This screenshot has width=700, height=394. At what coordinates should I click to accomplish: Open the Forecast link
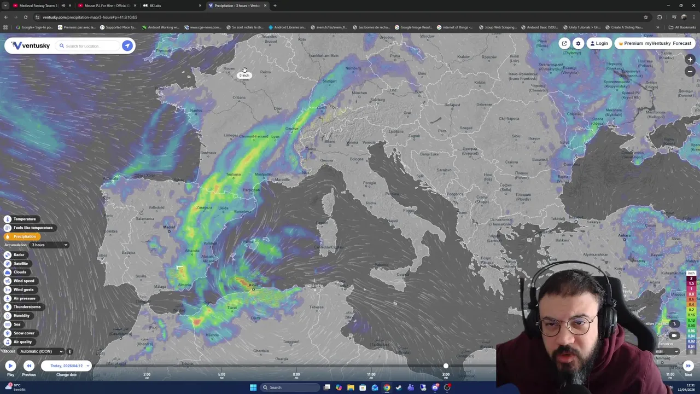pyautogui.click(x=682, y=43)
